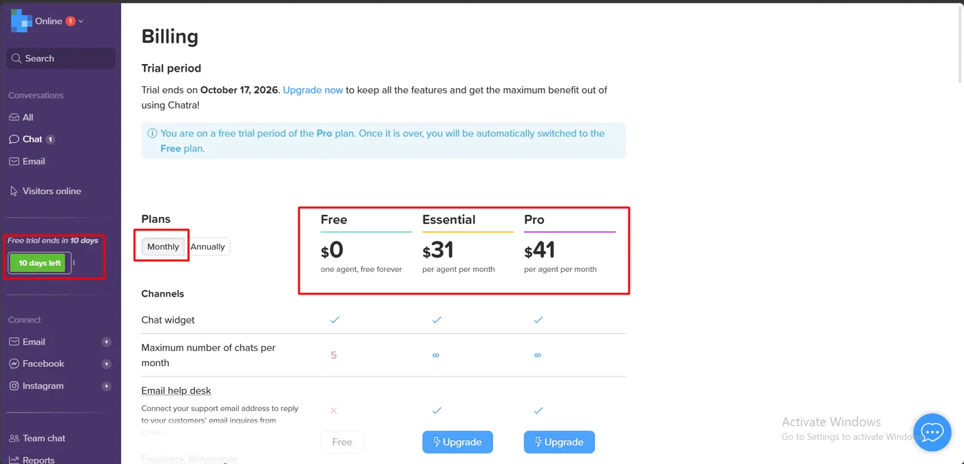Click the Email help desk checkmark under Pro
The image size is (964, 464).
pos(538,410)
